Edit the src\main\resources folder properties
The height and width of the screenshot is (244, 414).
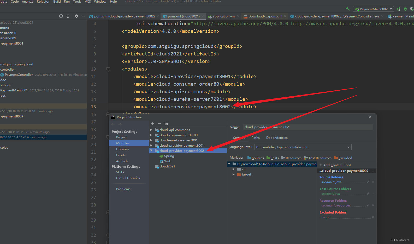point(368,205)
